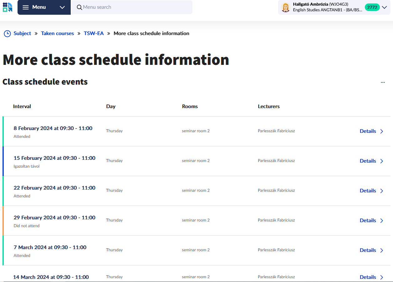This screenshot has width=393, height=282.
Task: Click the clock icon beside Subject breadcrumb
Action: [x=7, y=34]
